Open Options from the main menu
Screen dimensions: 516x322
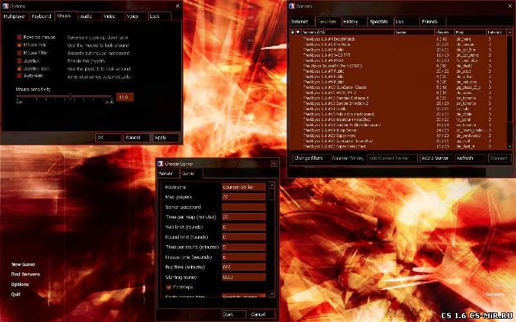[20, 284]
